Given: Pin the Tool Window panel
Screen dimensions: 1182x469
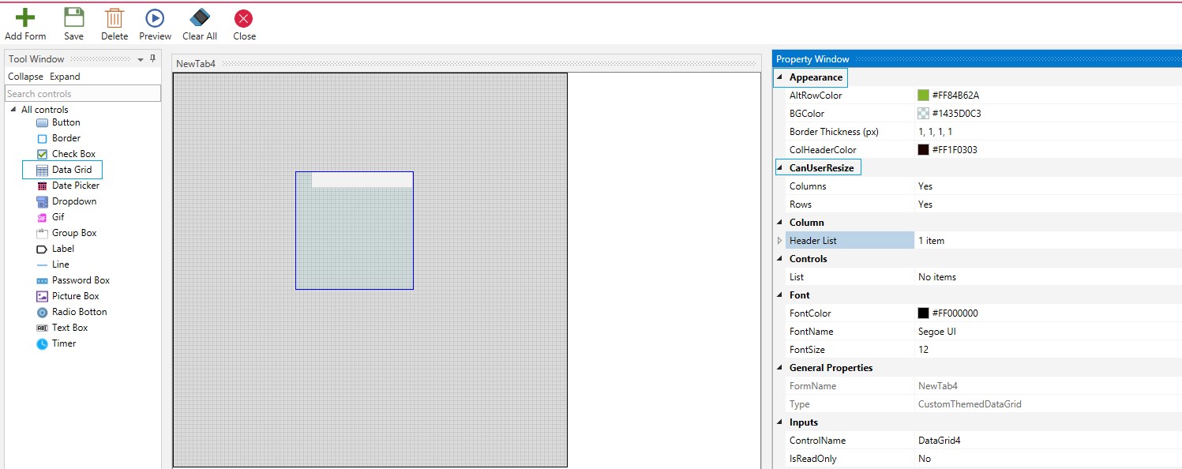Looking at the screenshot, I should click(x=153, y=59).
